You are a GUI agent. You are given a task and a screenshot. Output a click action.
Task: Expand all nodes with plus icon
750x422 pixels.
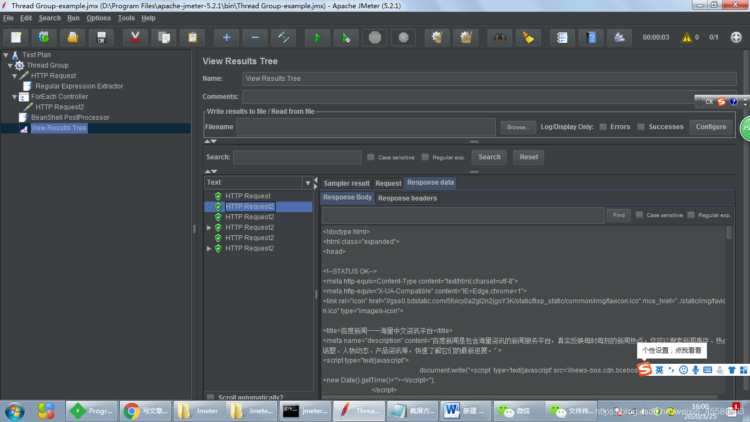click(226, 37)
